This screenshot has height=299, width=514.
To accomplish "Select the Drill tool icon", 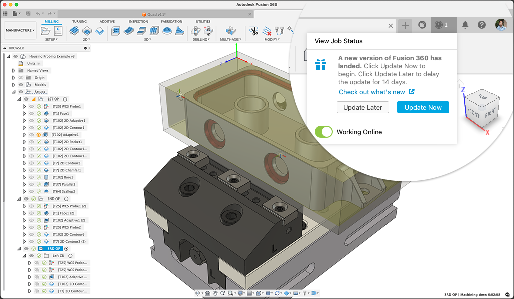I will pyautogui.click(x=197, y=31).
